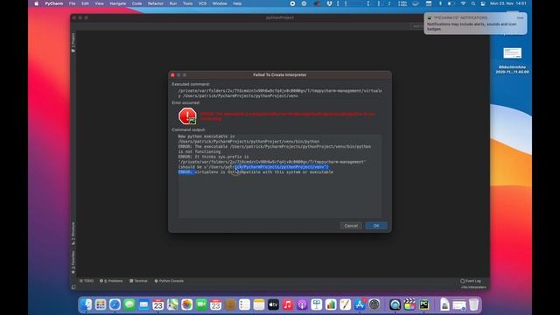Screen dimensions: 560x315
Task: Open the Tools menu
Action: coord(187,3)
